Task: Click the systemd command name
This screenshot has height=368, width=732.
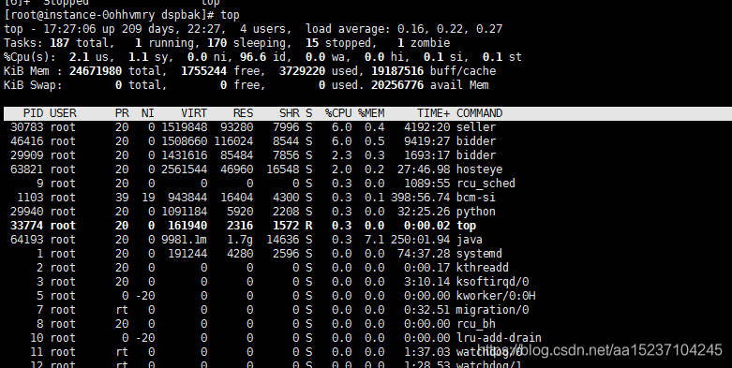Action: [480, 254]
